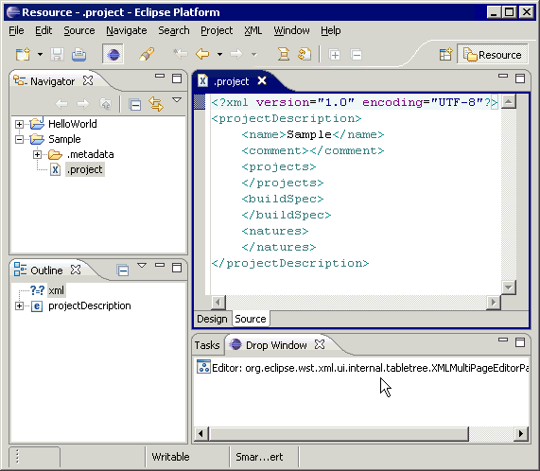
Task: Click the Print toolbar icon
Action: 78,55
